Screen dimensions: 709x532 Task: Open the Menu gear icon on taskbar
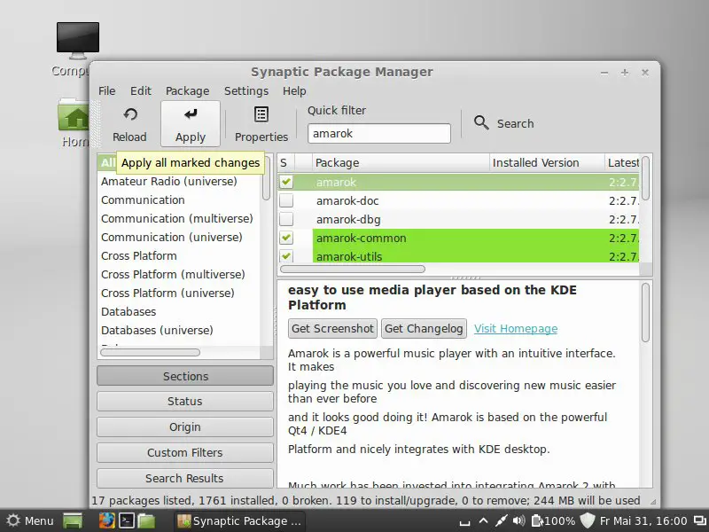pos(13,520)
